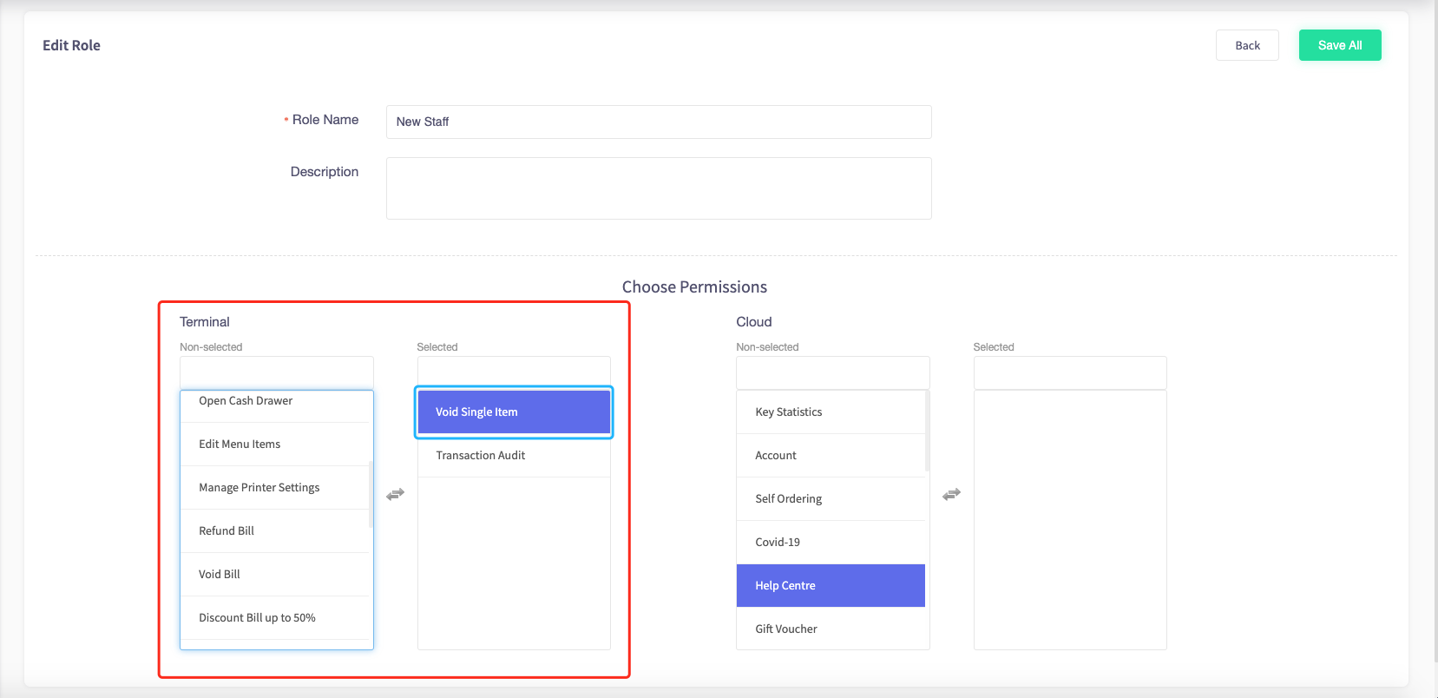Focus Cloud Non-selected search box

pyautogui.click(x=833, y=372)
